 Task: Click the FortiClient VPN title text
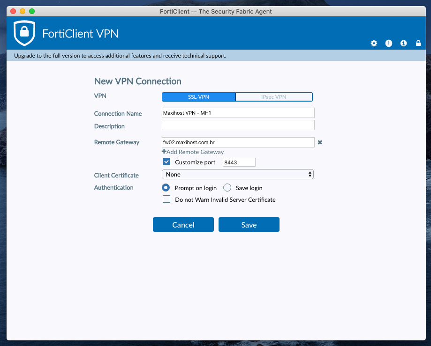80,34
